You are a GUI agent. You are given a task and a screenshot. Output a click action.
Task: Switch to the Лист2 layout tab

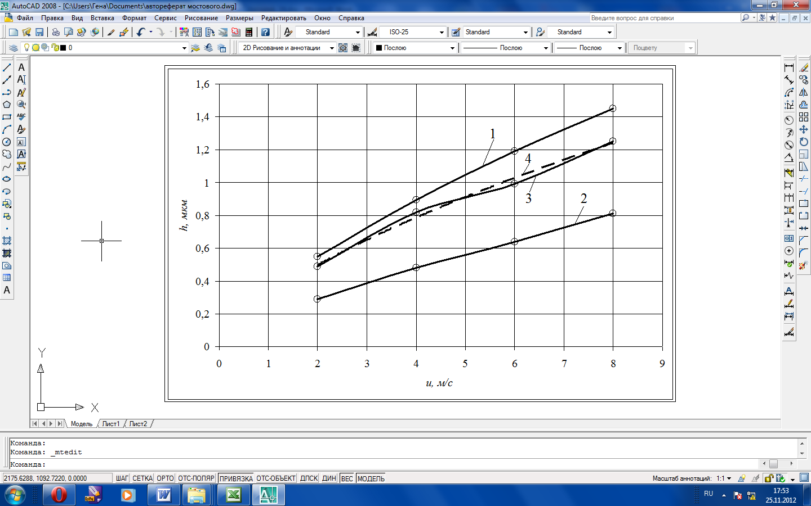coord(138,424)
